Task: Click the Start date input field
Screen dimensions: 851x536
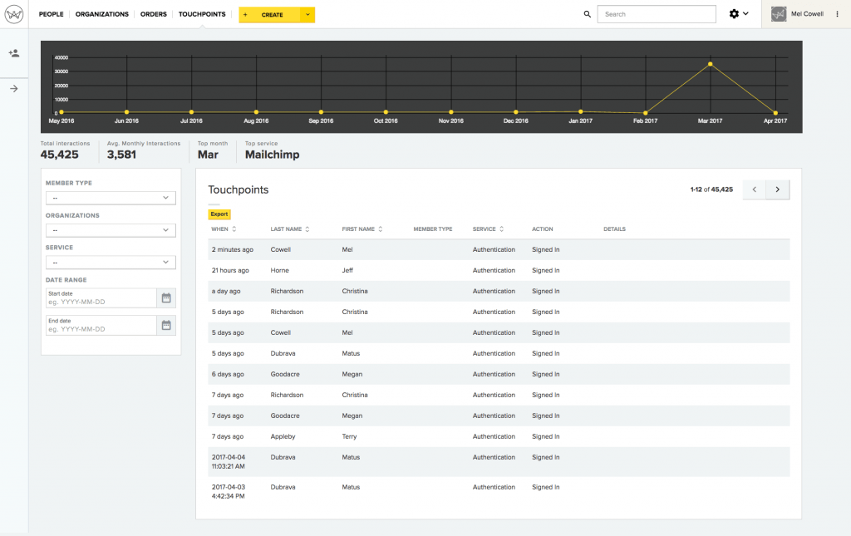Action: click(101, 298)
